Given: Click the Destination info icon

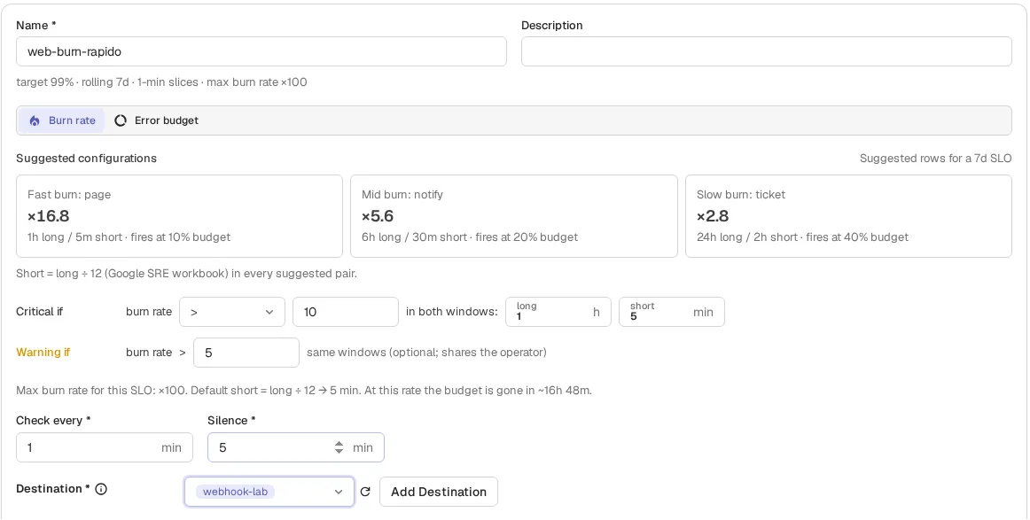Looking at the screenshot, I should 101,489.
